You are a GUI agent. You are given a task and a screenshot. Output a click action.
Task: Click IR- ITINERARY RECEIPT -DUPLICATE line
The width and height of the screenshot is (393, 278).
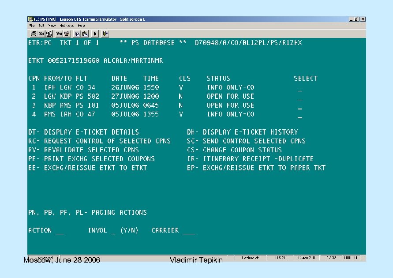coord(250,159)
